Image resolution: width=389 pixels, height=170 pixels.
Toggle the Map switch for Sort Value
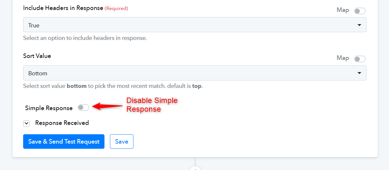(360, 59)
